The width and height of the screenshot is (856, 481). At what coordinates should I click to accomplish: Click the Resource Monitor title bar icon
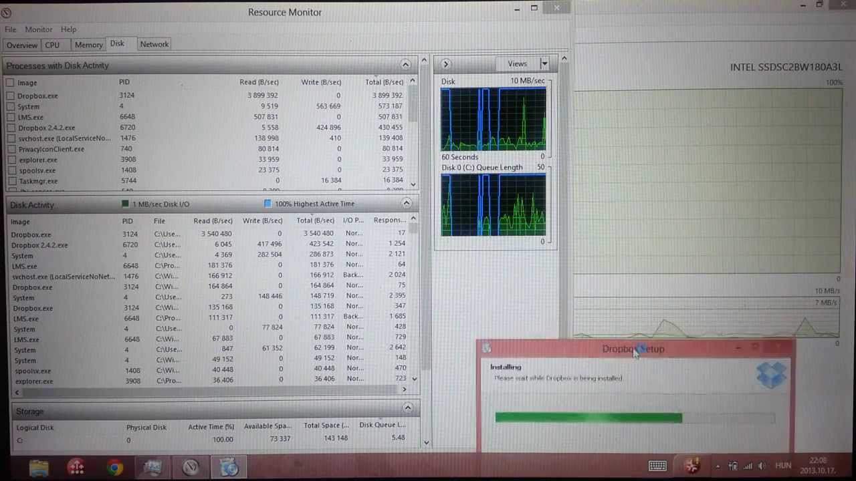(6, 12)
